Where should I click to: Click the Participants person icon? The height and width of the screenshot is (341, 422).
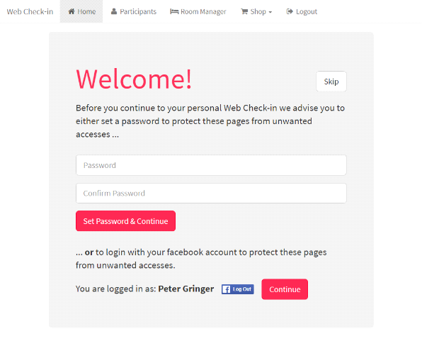pyautogui.click(x=114, y=11)
